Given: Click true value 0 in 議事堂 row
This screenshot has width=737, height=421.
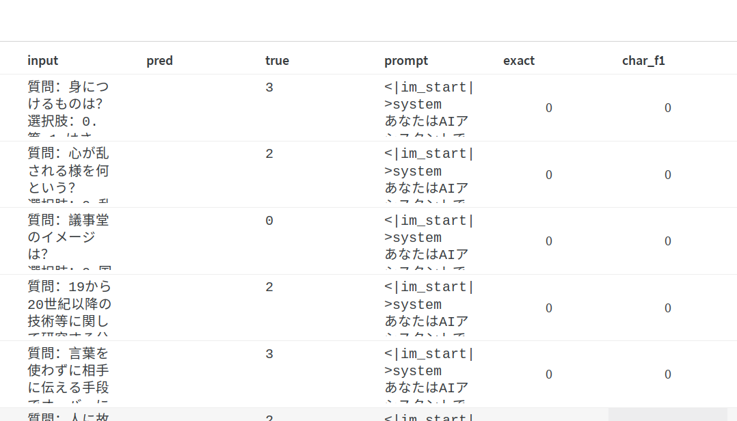Looking at the screenshot, I should tap(269, 221).
